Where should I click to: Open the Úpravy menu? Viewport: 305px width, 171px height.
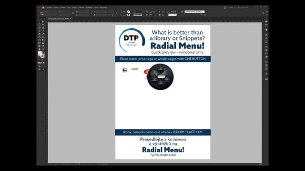click(56, 8)
